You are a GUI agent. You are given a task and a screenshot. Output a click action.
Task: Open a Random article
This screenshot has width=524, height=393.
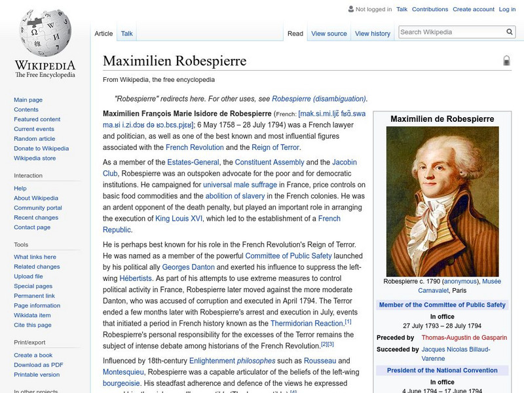(x=35, y=138)
